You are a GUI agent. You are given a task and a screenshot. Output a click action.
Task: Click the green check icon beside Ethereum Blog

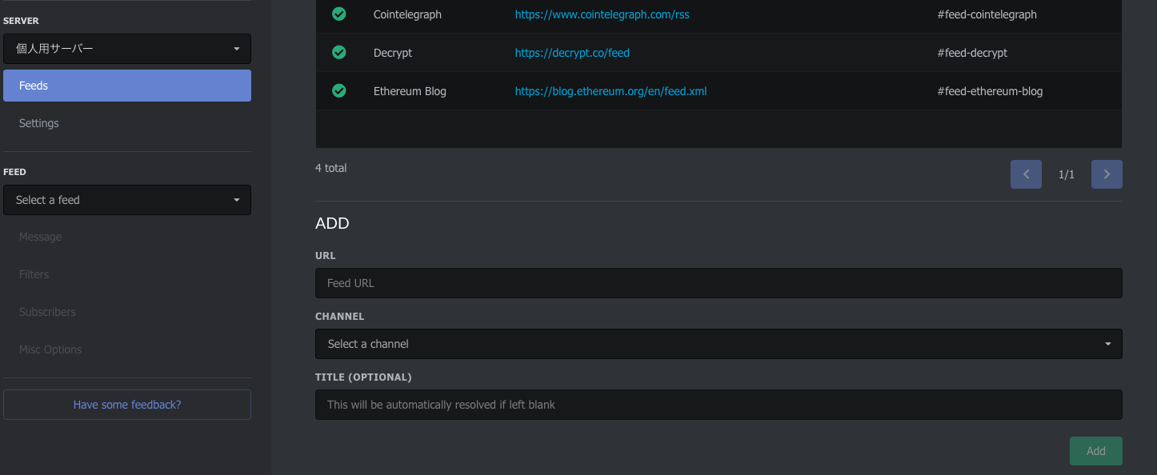[x=339, y=90]
